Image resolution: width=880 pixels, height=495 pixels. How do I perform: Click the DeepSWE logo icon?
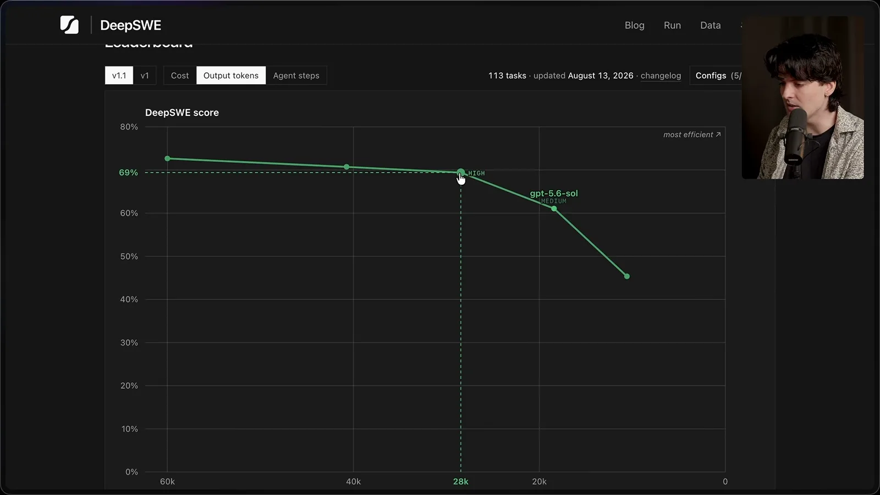[x=69, y=25]
